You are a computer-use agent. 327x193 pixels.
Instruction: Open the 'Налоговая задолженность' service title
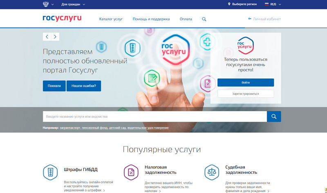pos(160,170)
